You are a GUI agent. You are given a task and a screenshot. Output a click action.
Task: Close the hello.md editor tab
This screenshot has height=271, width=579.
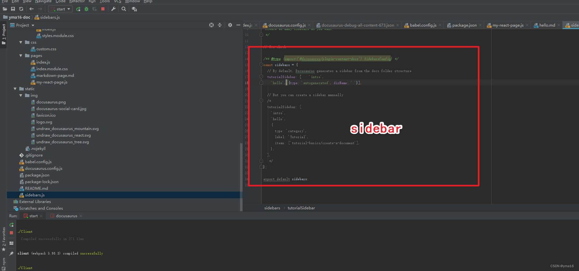tap(559, 25)
